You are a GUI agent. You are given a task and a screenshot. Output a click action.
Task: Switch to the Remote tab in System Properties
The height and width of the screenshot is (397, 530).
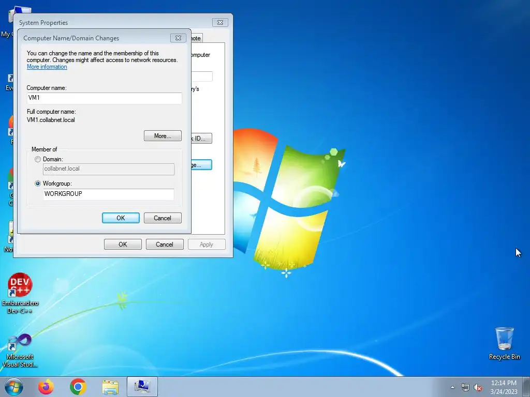coord(196,38)
